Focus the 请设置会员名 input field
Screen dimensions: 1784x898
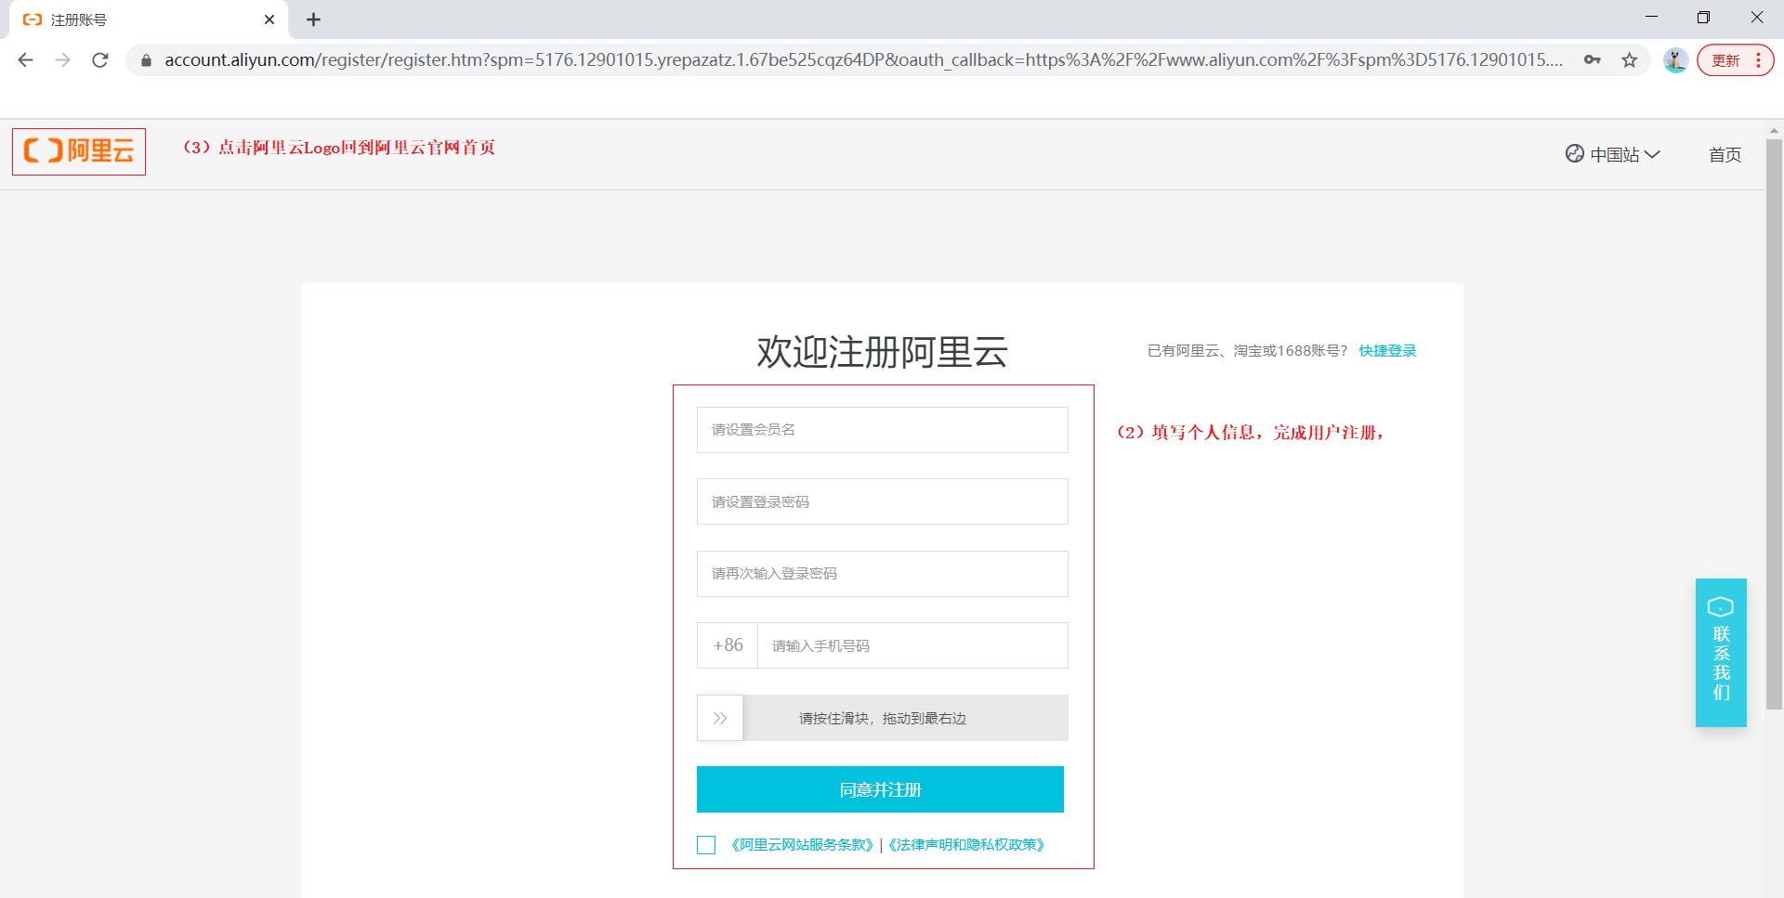tap(883, 430)
